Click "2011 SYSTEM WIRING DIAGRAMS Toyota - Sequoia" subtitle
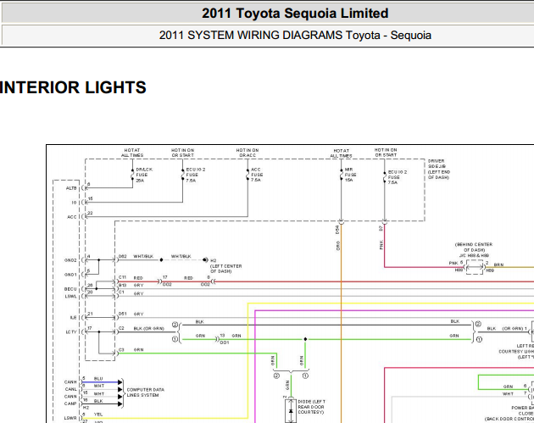Image resolution: width=534 pixels, height=423 pixels. 295,35
